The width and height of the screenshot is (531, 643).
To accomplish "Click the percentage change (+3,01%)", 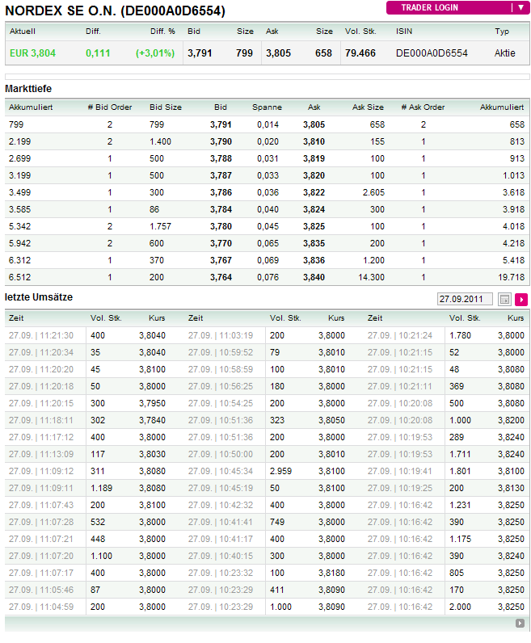I will click(155, 53).
